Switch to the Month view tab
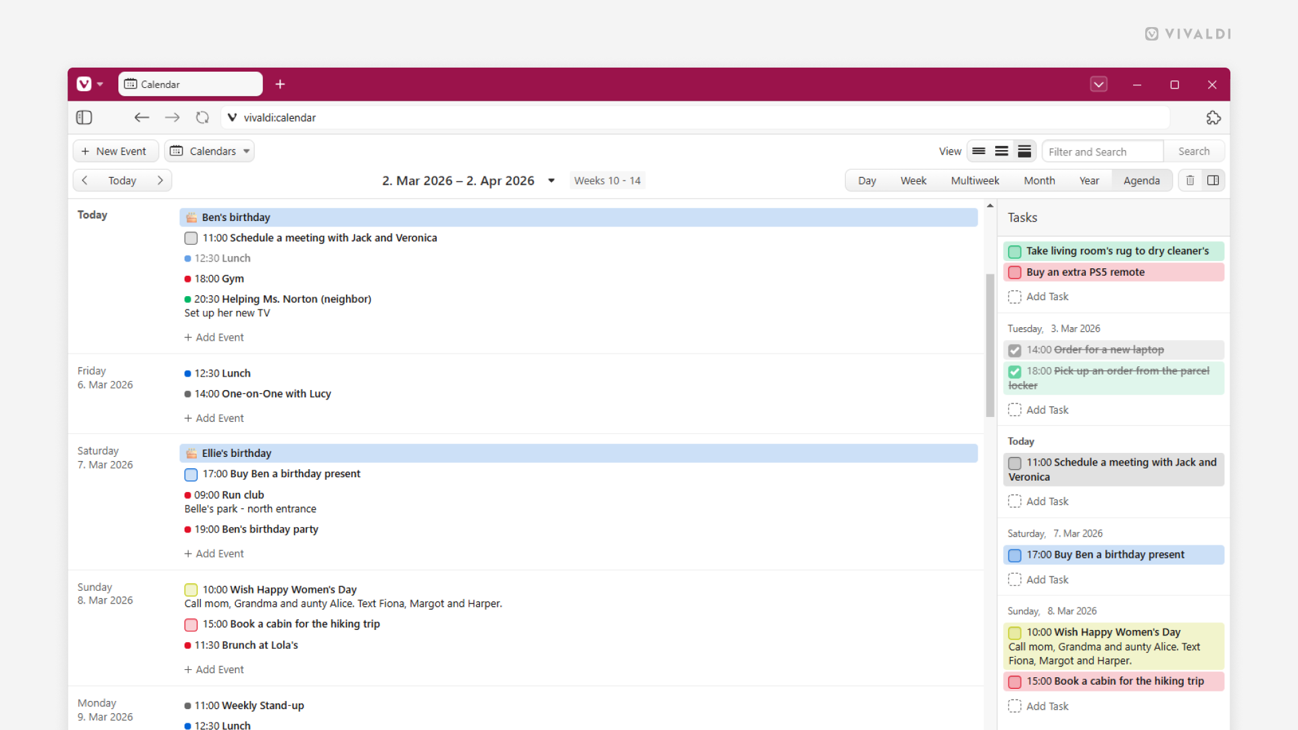Screen dimensions: 1298x730 click(x=1039, y=180)
